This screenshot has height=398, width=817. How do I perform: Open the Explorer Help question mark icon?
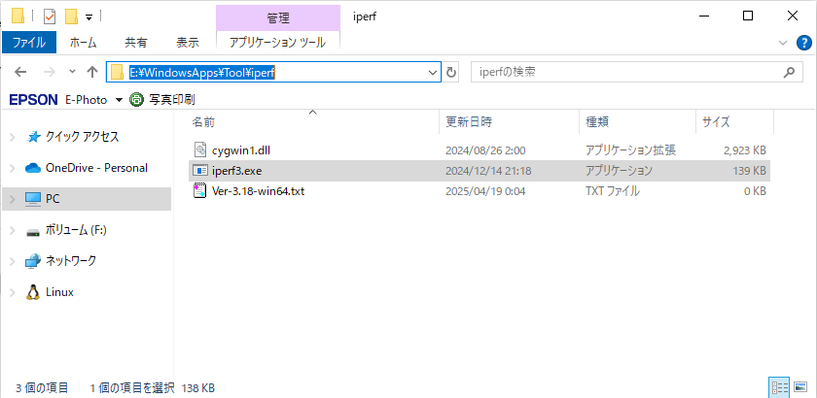click(803, 43)
